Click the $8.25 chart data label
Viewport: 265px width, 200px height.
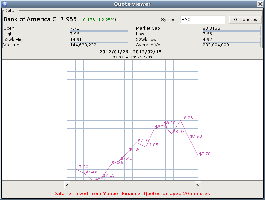click(x=187, y=118)
